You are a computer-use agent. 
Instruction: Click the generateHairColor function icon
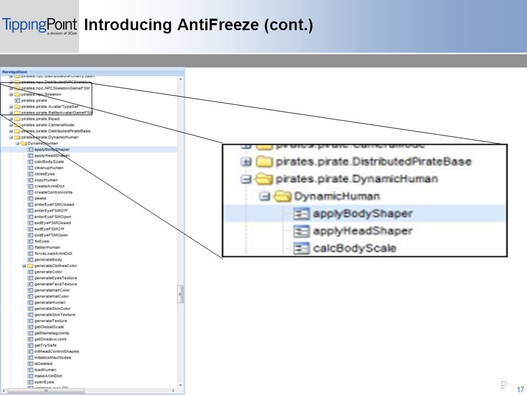(30, 290)
